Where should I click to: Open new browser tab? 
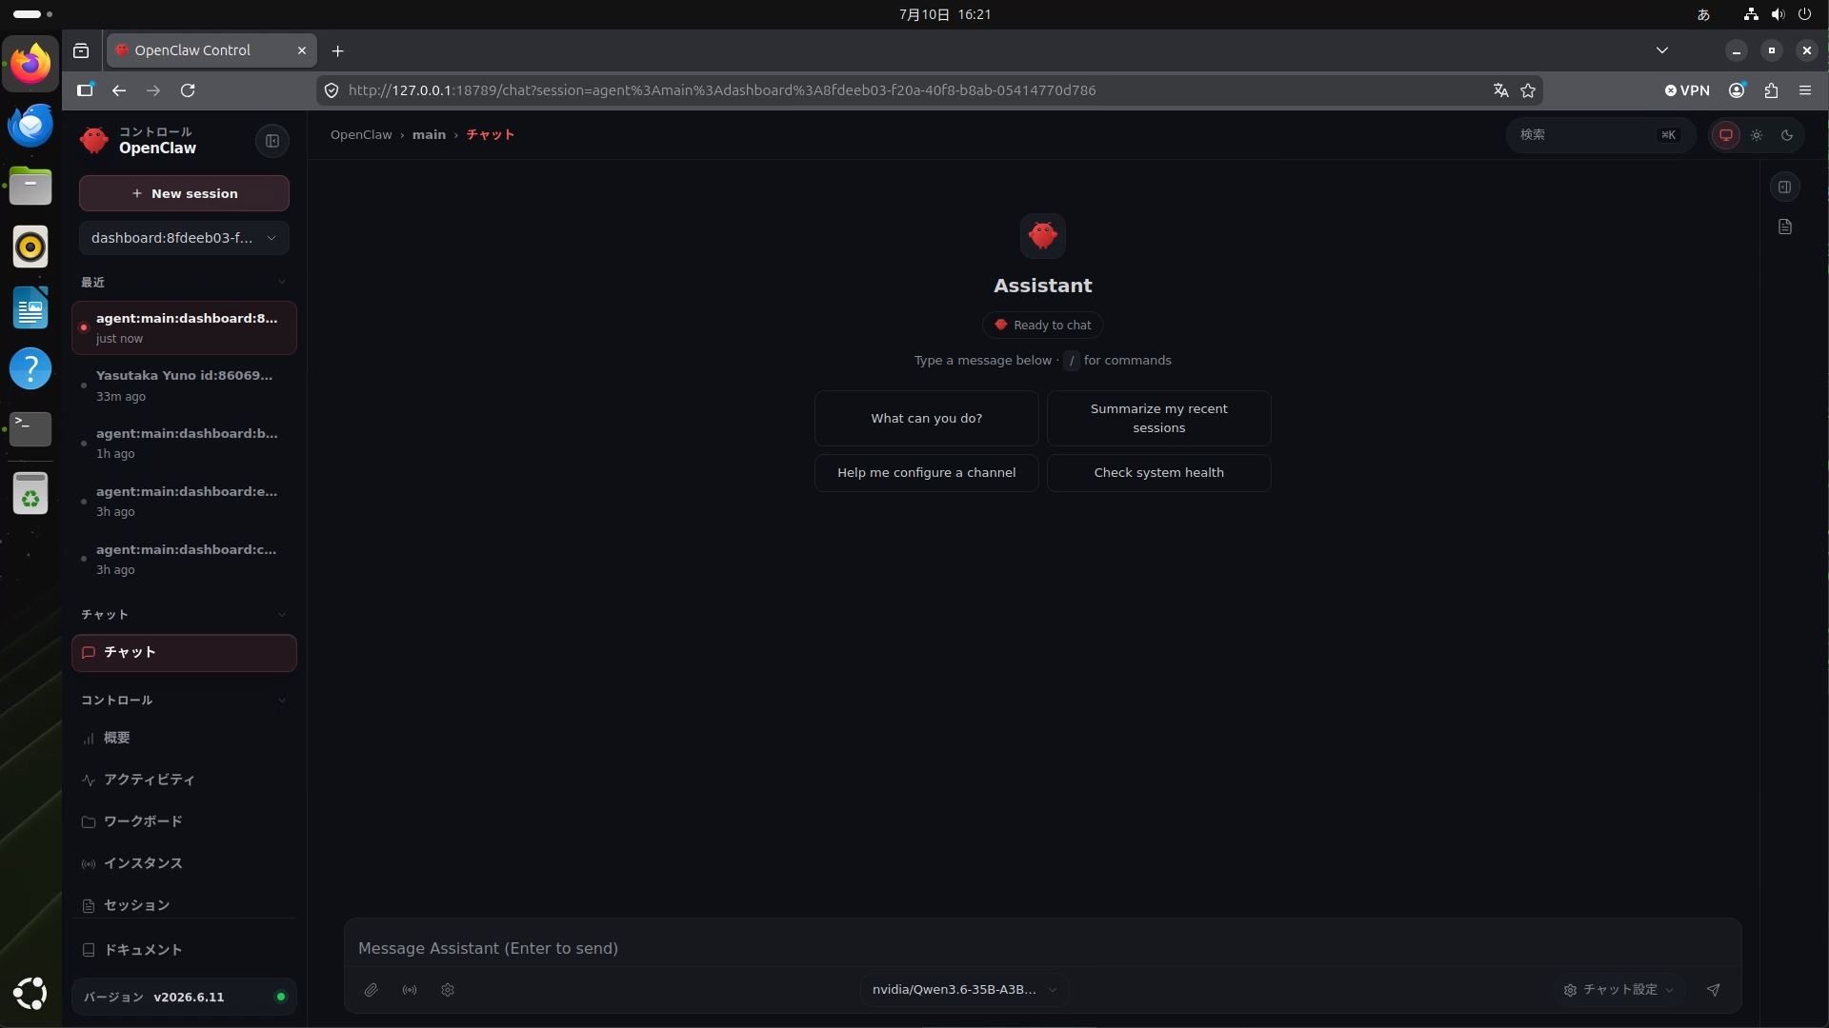(337, 51)
